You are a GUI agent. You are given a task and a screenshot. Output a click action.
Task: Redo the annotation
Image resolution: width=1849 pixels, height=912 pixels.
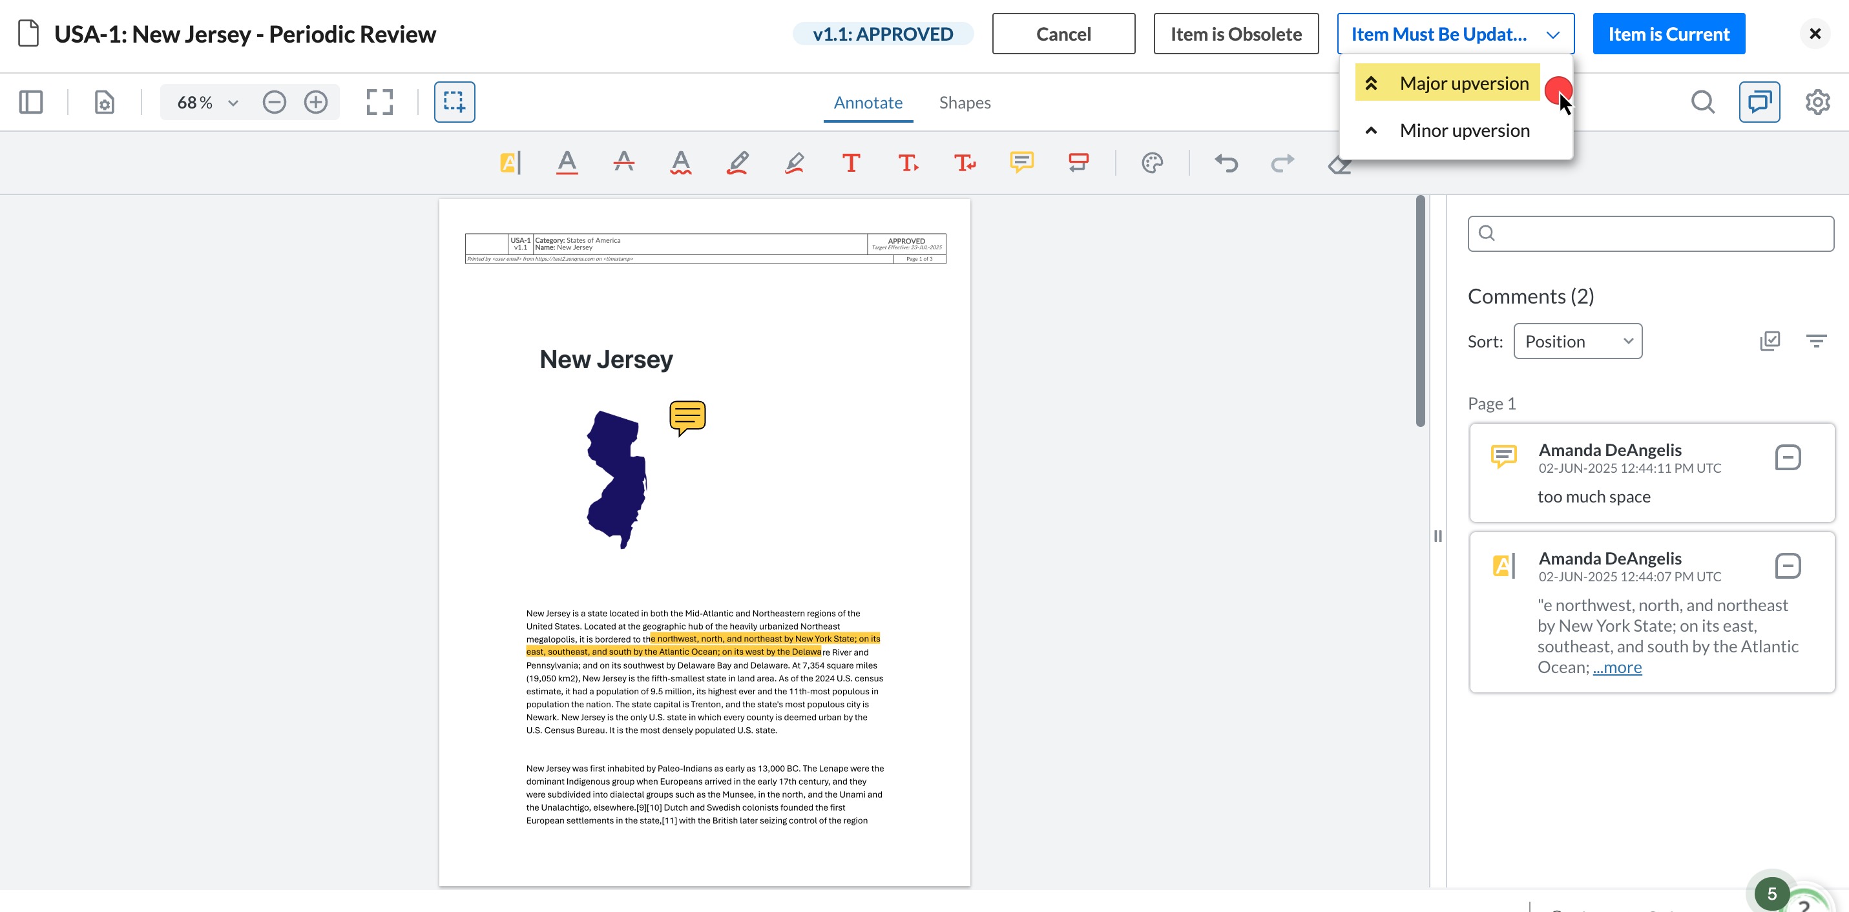click(1282, 163)
